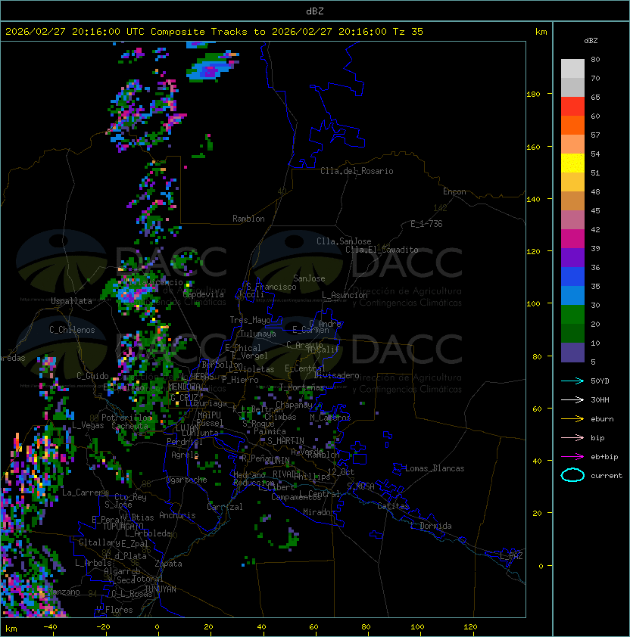Click the Tulumaya place label

coord(258,334)
